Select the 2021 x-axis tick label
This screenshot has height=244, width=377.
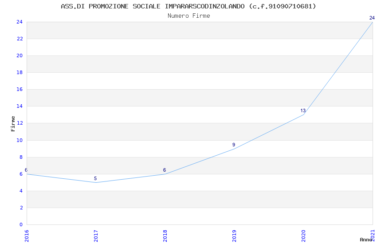click(x=373, y=236)
